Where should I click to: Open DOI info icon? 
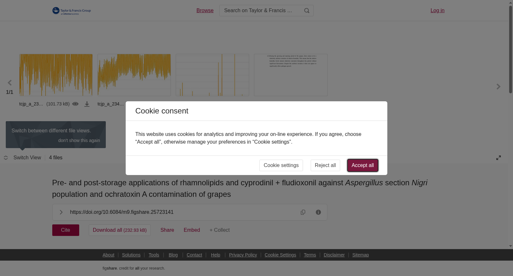tap(318, 212)
